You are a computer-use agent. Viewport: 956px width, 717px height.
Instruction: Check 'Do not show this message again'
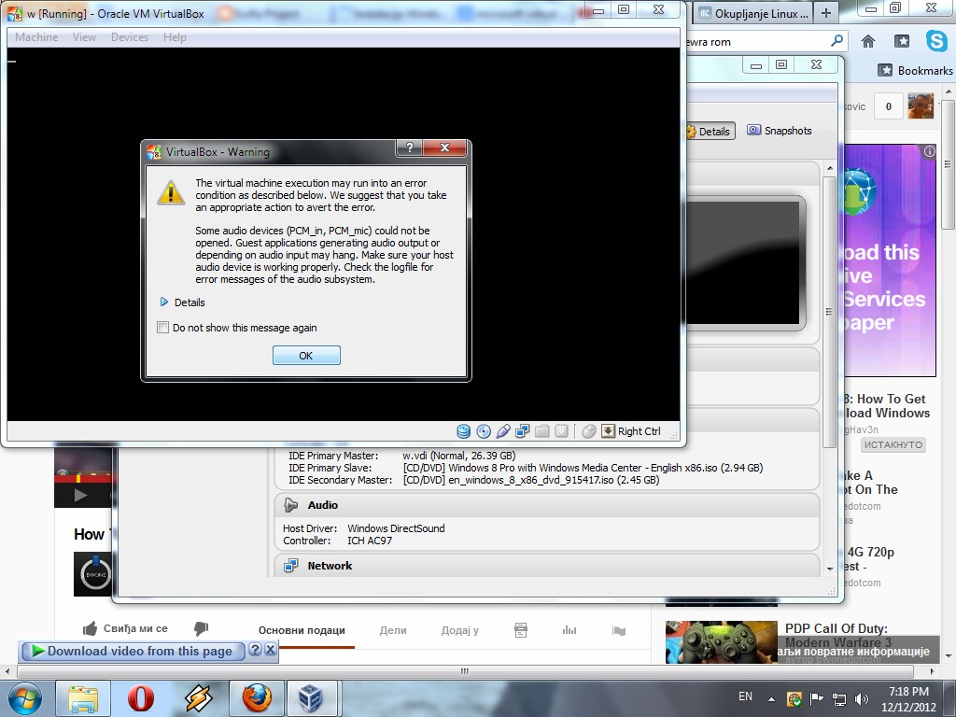(162, 328)
